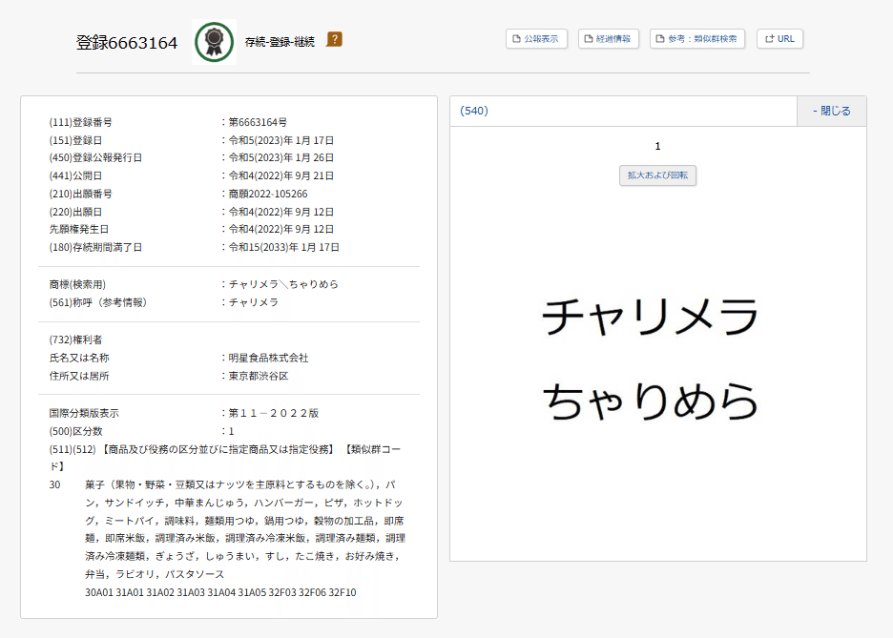Click classification edition 第１１－２０２２版

274,413
